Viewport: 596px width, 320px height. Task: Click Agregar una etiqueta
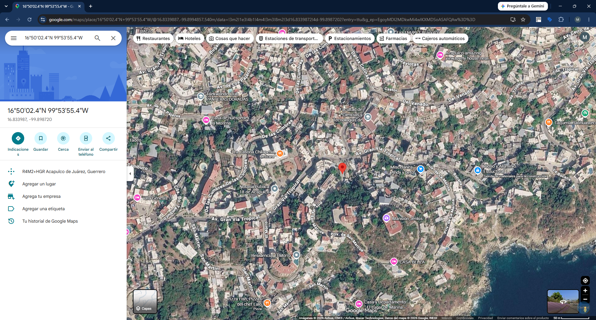point(63,209)
